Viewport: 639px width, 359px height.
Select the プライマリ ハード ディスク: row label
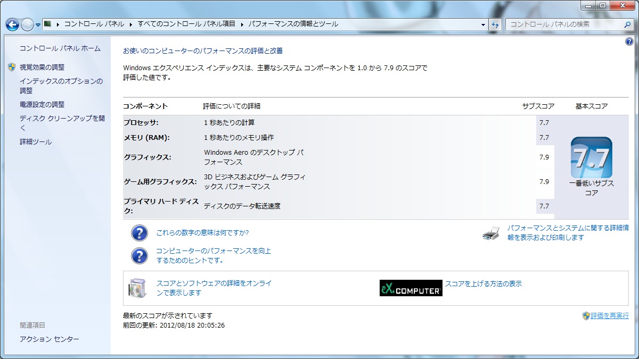pyautogui.click(x=161, y=206)
